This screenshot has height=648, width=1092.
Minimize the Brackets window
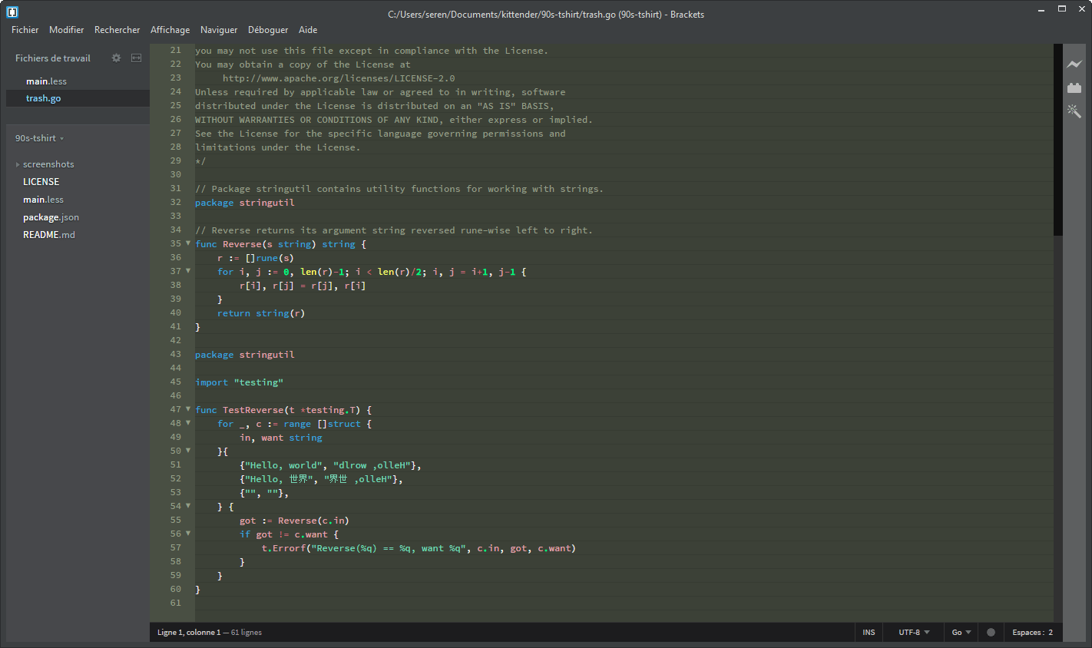tap(1042, 9)
